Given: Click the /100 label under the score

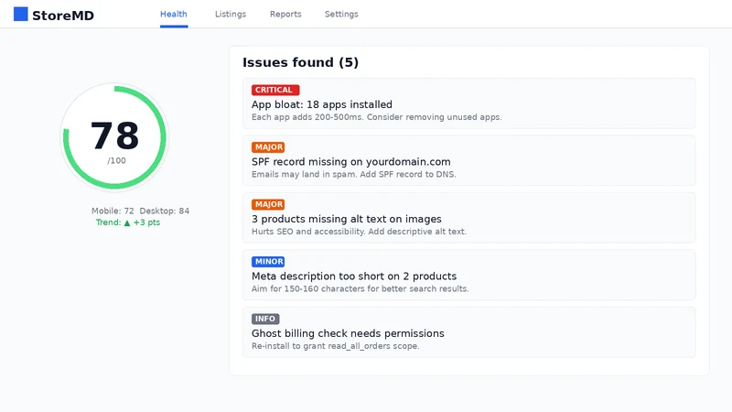Looking at the screenshot, I should (116, 161).
